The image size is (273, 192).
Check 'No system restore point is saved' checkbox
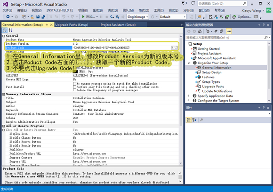coord(74,84)
